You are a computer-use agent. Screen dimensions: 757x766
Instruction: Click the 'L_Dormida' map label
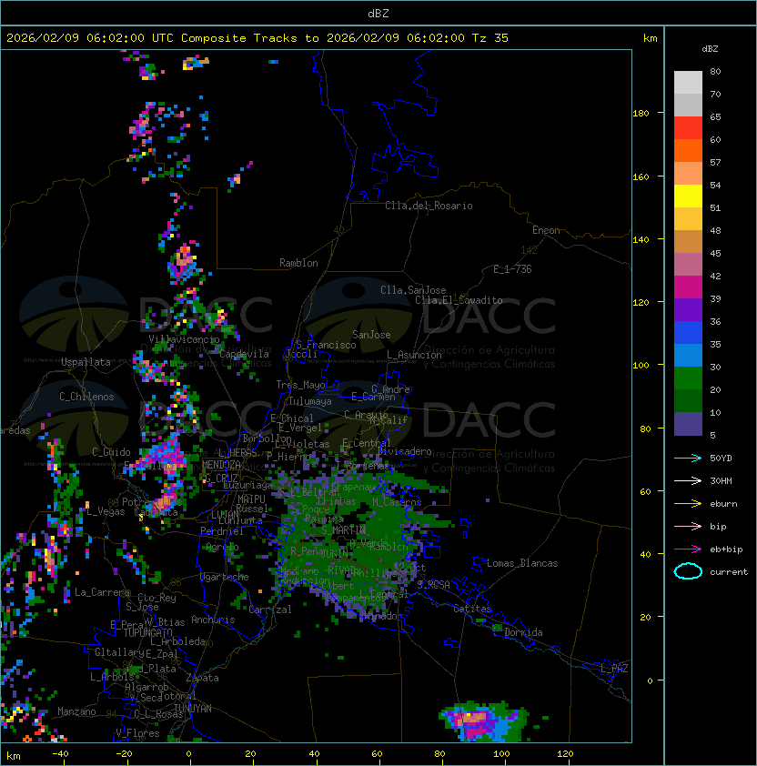point(518,632)
